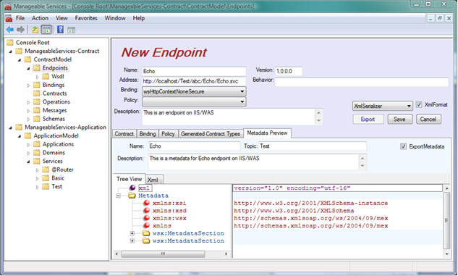Click the Address input field

point(194,81)
